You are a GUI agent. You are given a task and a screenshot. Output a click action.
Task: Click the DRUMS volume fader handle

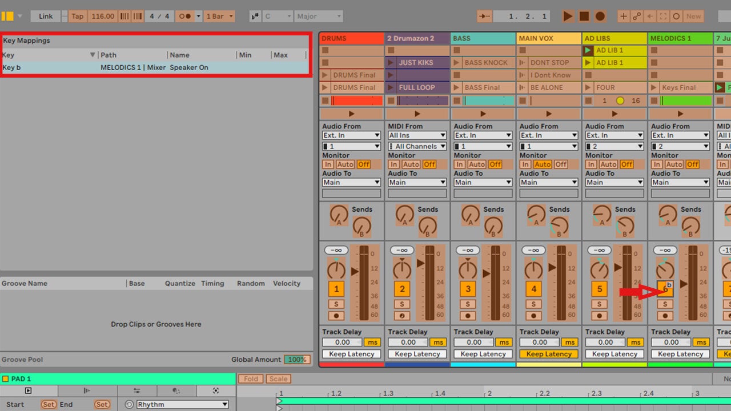coord(354,271)
